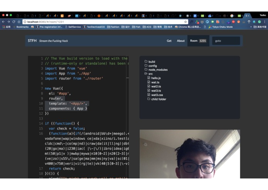The image size is (268, 190).
Task: Click the 'return check;' code line
Action: 62,169
